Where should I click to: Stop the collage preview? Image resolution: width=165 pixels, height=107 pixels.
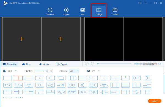point(93,64)
